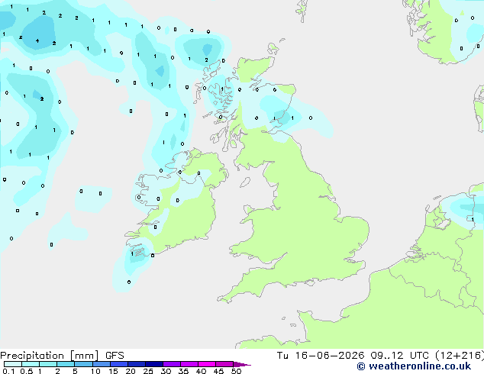Click the 'GFS' model label

click(115, 356)
